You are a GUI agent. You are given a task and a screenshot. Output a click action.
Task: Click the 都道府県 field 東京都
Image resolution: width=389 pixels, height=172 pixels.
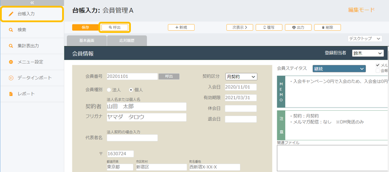[120, 167]
